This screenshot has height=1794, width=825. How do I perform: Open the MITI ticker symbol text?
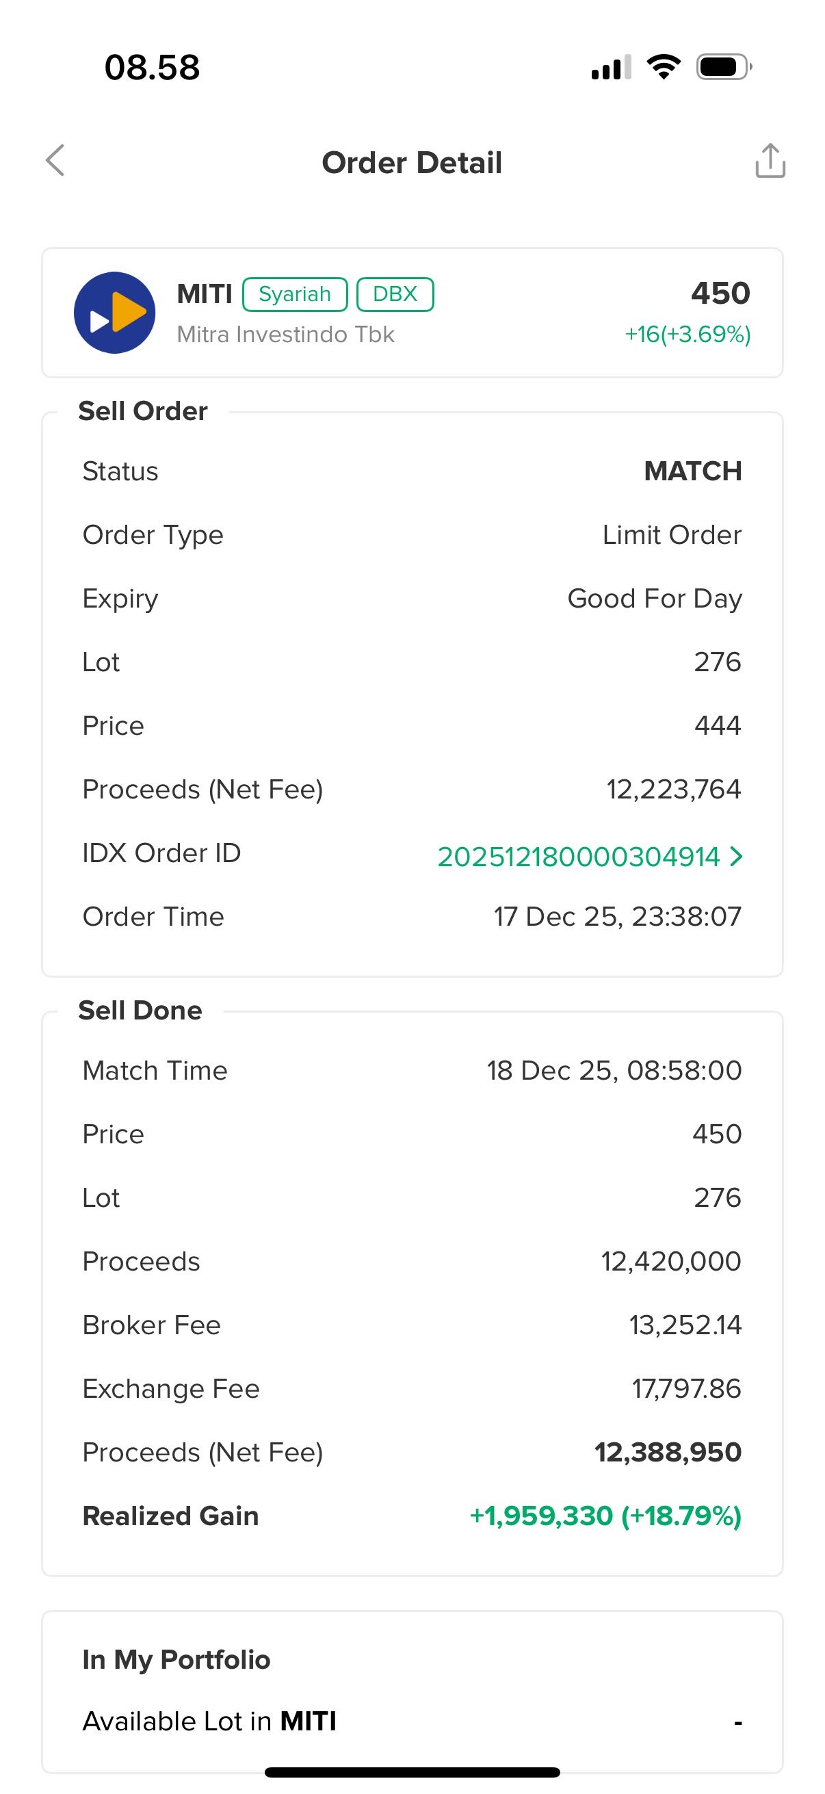point(204,294)
